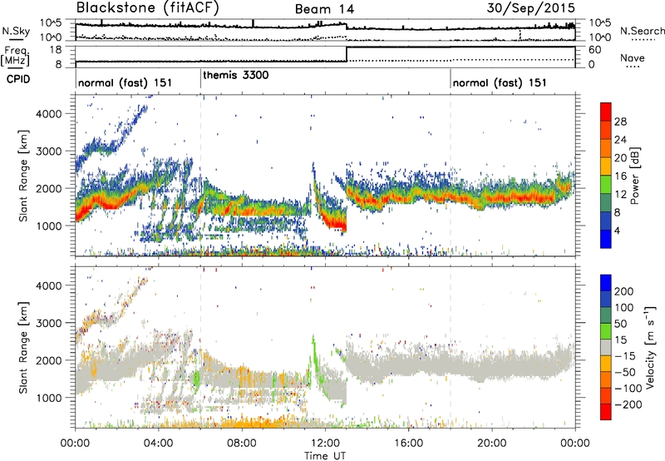
Task: Click the 'Velocity [m s-1]' color bar title
Action: point(650,347)
